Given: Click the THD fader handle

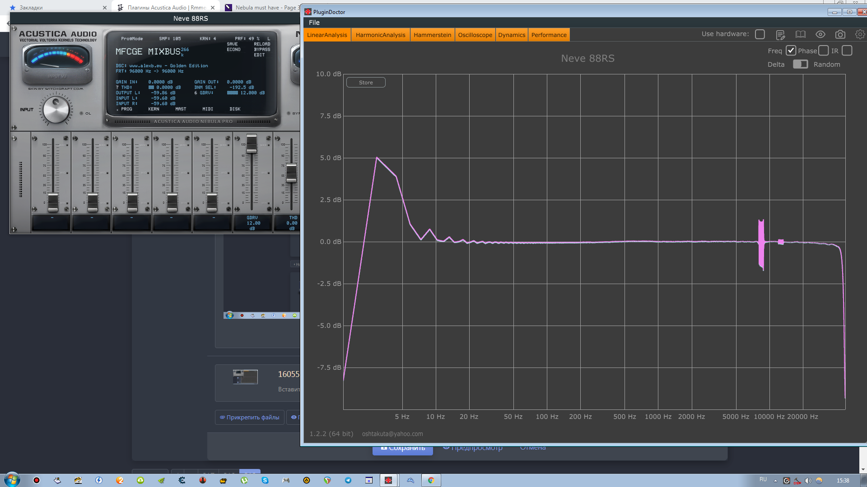Looking at the screenshot, I should [292, 173].
